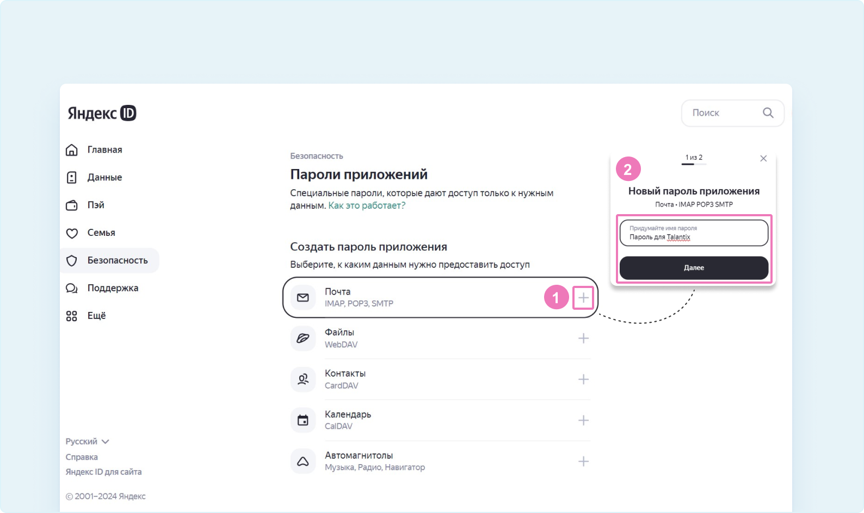Click the Календарь row title
Screen dimensions: 864x513
pyautogui.click(x=348, y=415)
